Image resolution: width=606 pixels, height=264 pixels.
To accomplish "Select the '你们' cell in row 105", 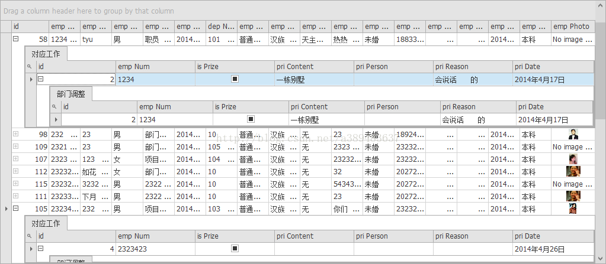I will pos(347,208).
